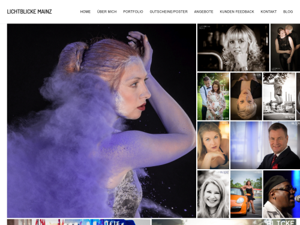Open the PORTFOLIO menu
The height and width of the screenshot is (225, 300).
133,12
